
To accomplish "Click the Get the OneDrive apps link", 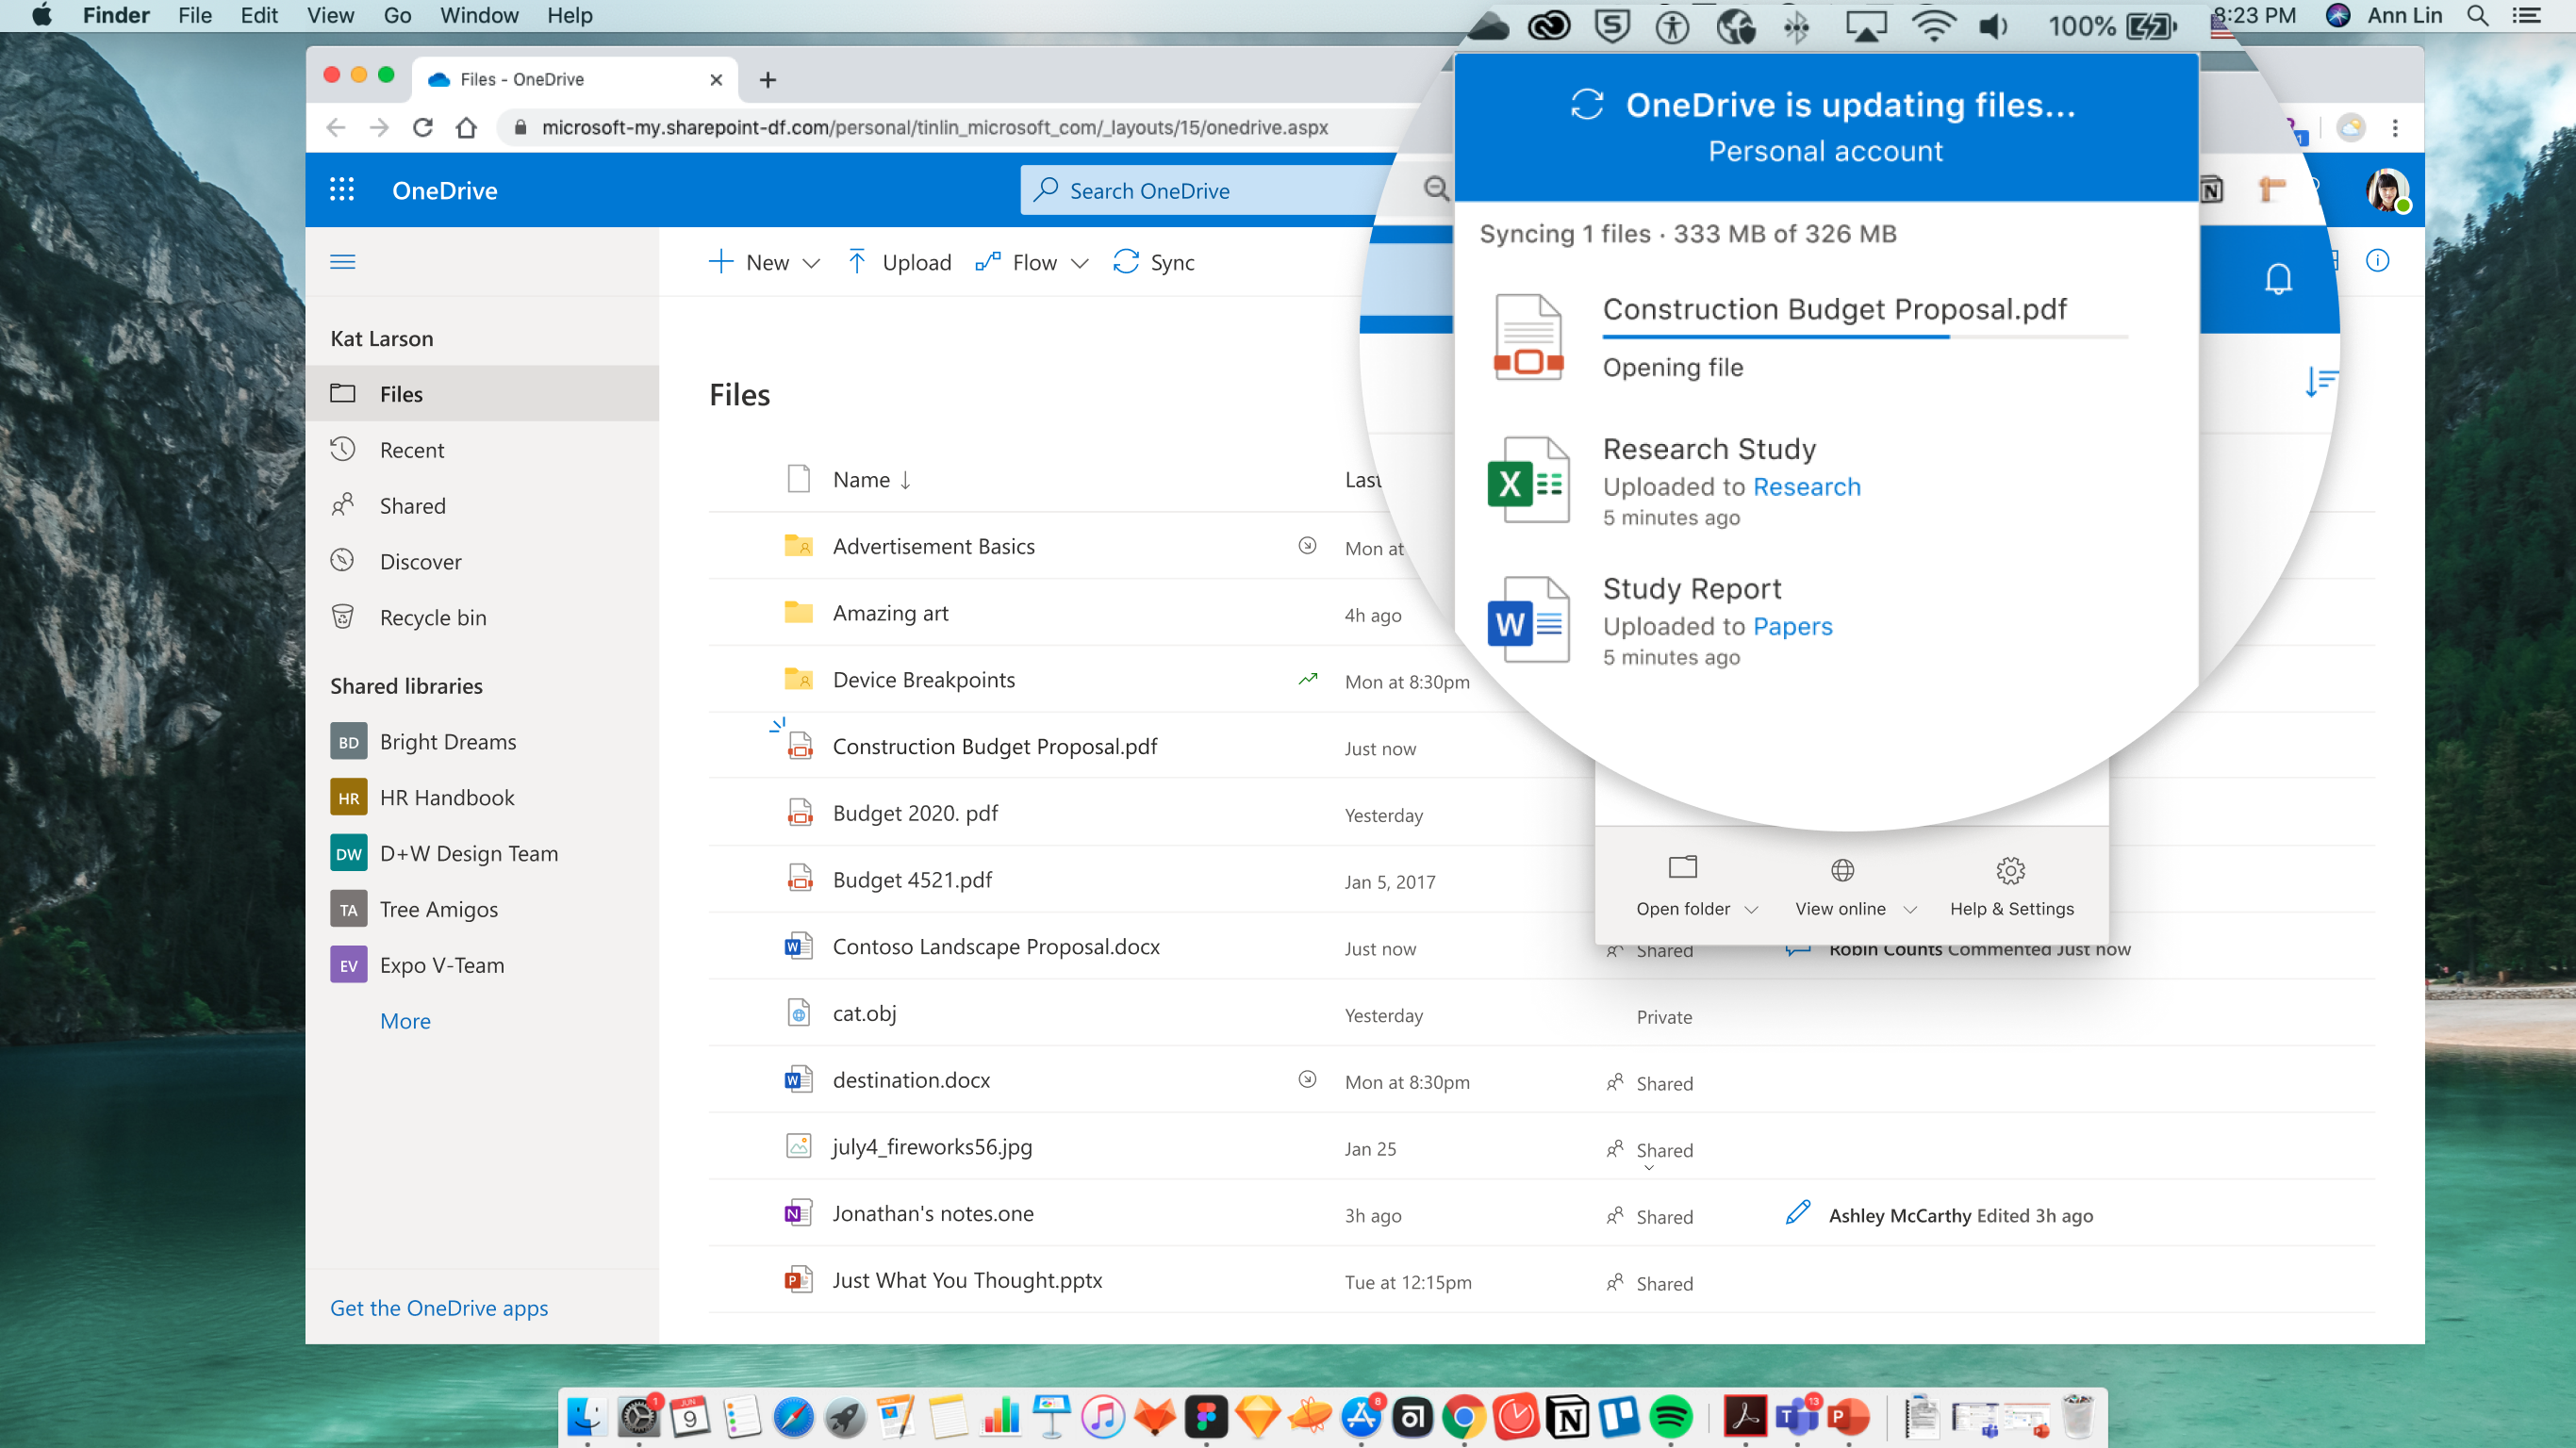I will pos(438,1308).
